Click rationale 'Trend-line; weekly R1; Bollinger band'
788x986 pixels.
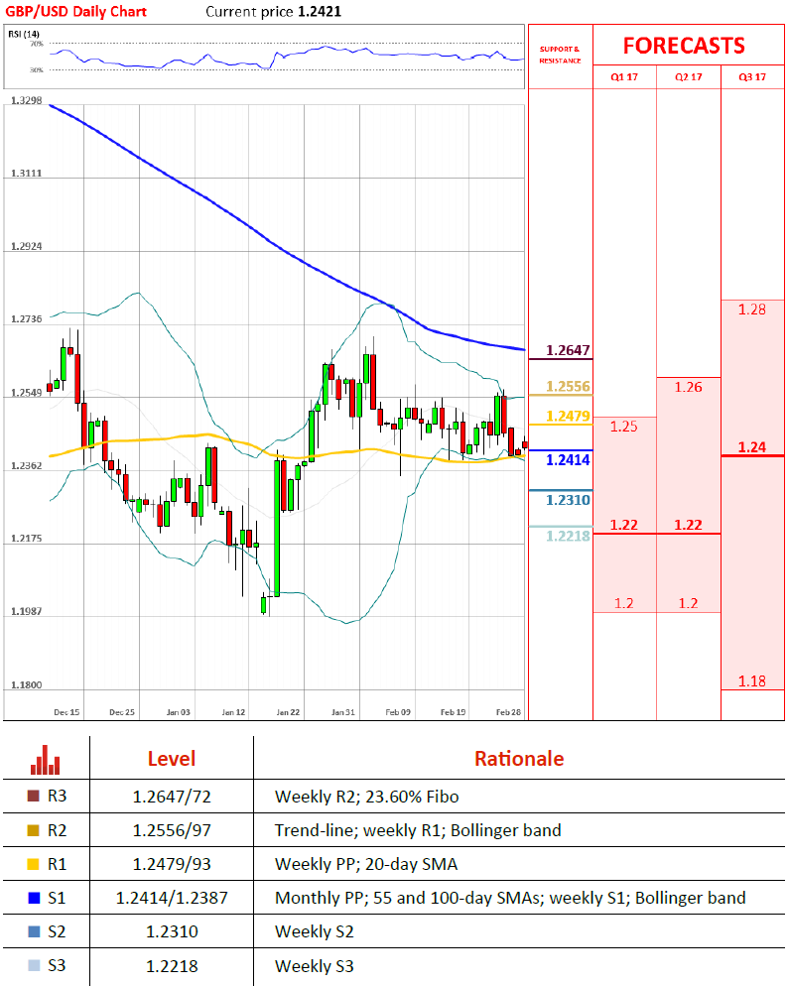click(418, 830)
